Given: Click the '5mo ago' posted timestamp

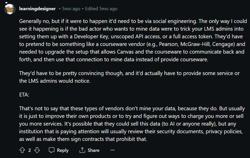Looking at the screenshot, I should coord(71,9).
